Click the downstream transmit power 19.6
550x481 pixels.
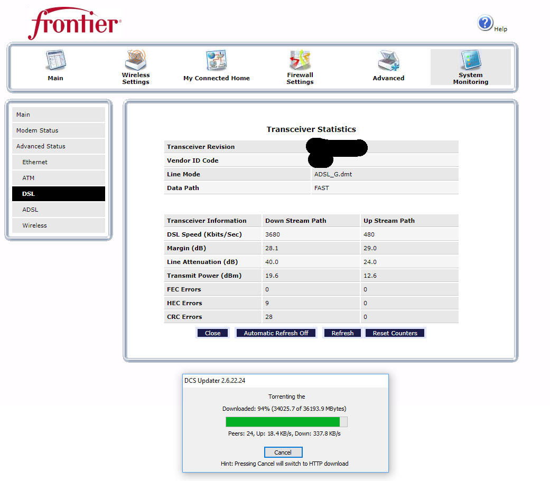point(272,276)
